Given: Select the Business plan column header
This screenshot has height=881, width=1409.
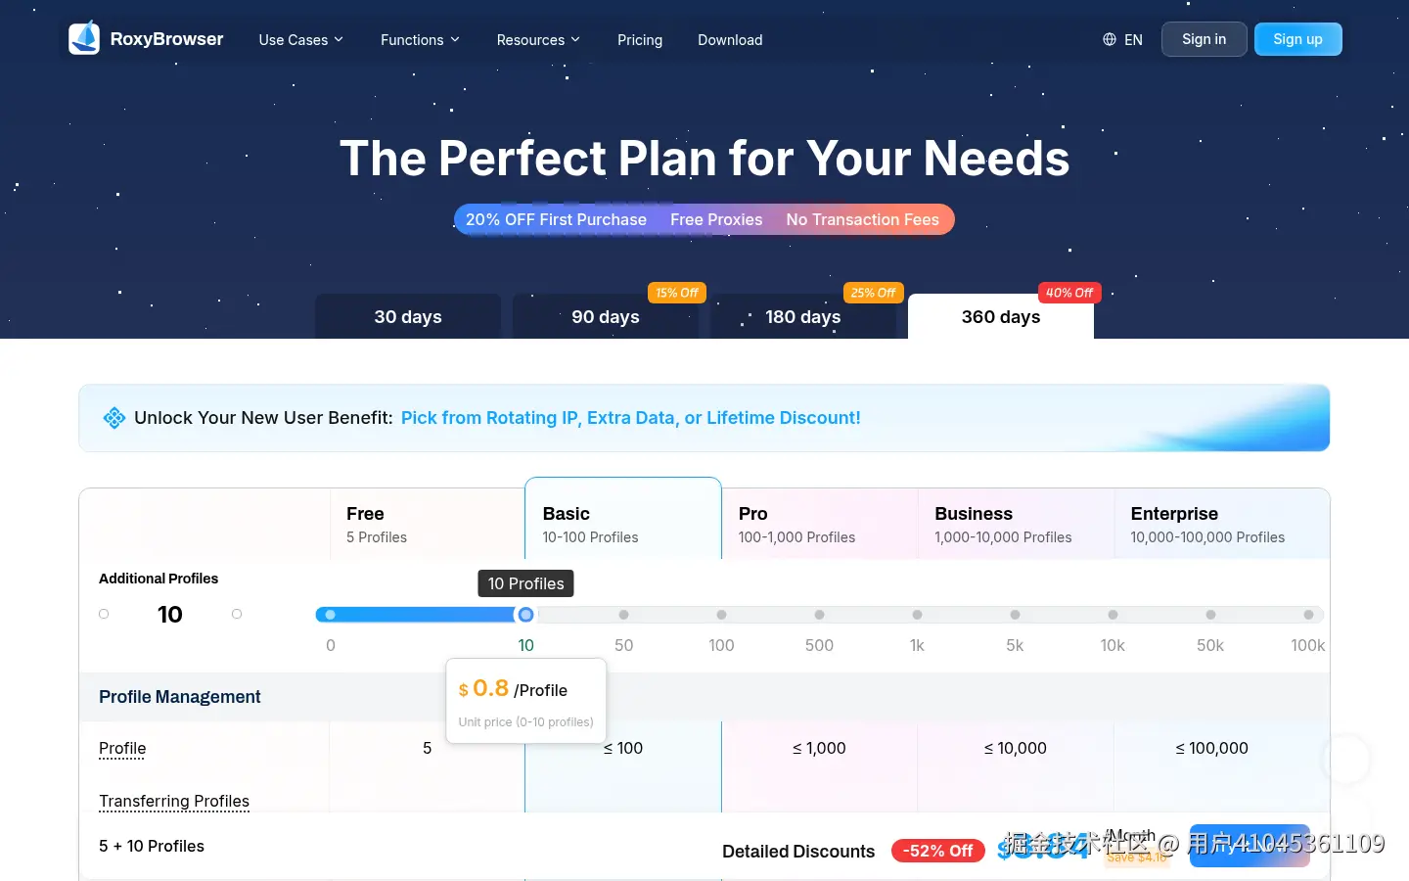Looking at the screenshot, I should coord(1016,524).
